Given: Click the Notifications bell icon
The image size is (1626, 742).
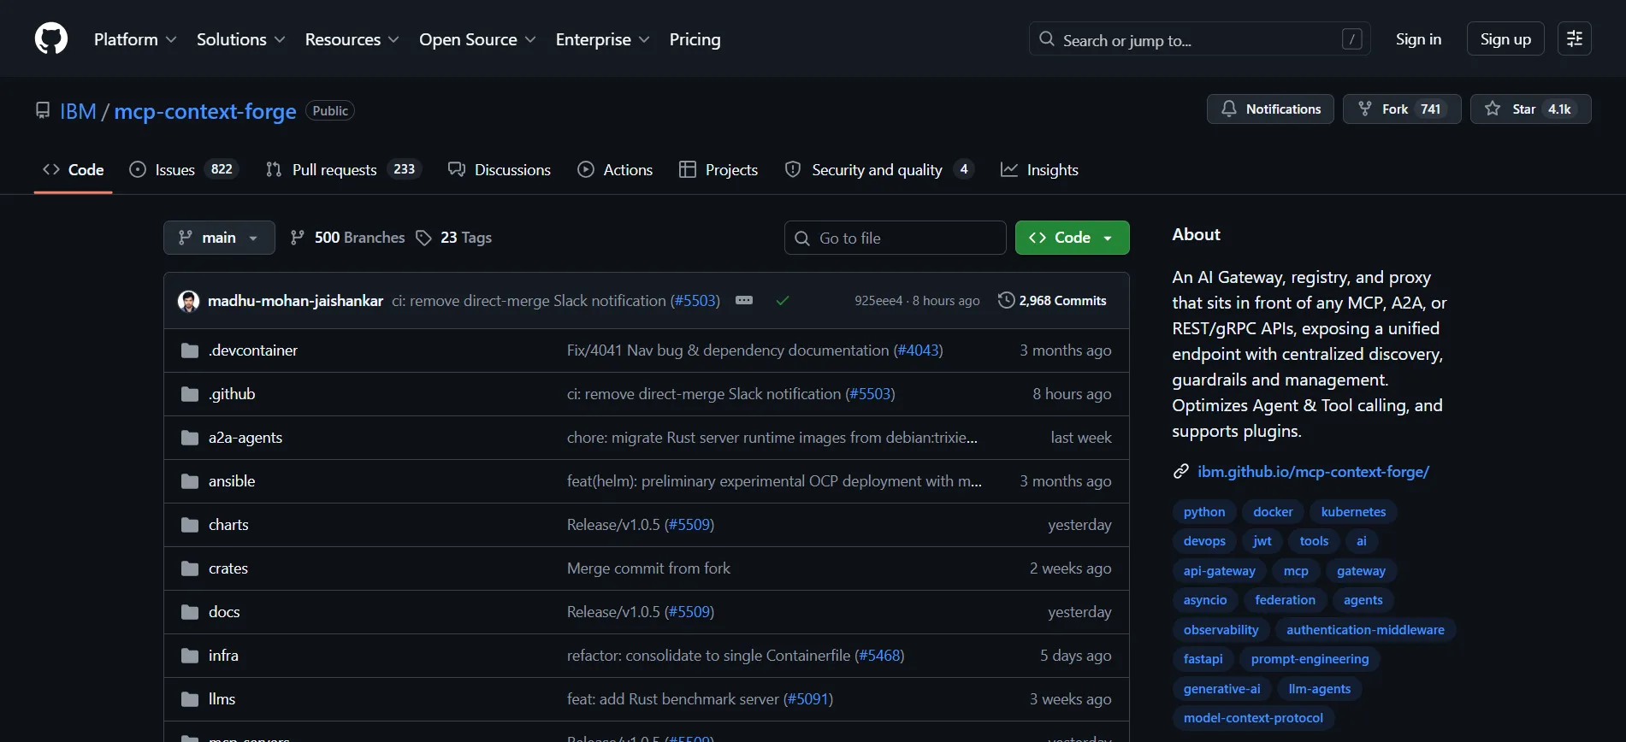Looking at the screenshot, I should (1229, 109).
